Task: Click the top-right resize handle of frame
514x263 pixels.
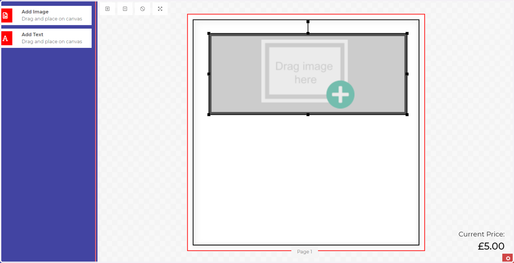Action: pos(407,33)
